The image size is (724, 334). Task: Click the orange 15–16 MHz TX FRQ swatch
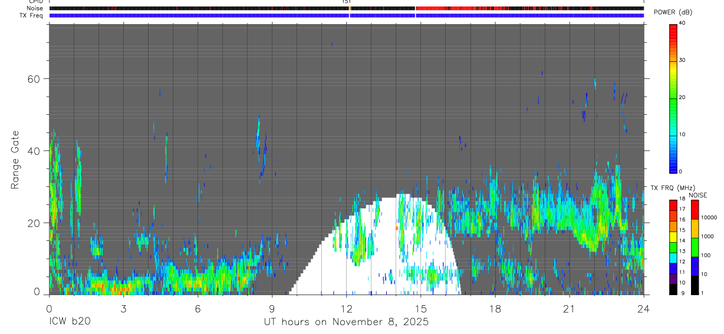click(x=673, y=226)
